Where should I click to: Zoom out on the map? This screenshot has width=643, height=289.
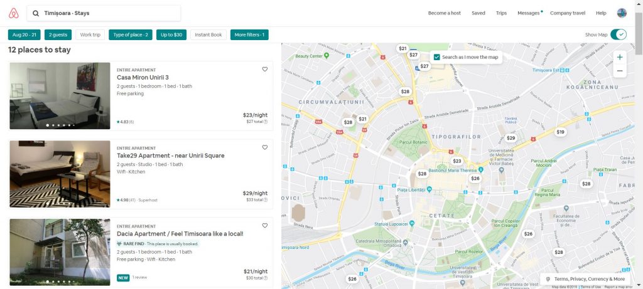pyautogui.click(x=620, y=71)
